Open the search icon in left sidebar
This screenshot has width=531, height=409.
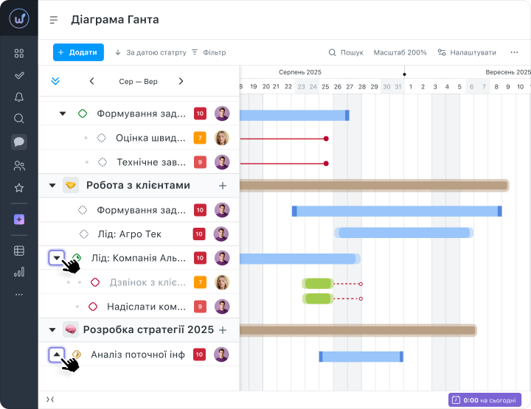pos(19,119)
